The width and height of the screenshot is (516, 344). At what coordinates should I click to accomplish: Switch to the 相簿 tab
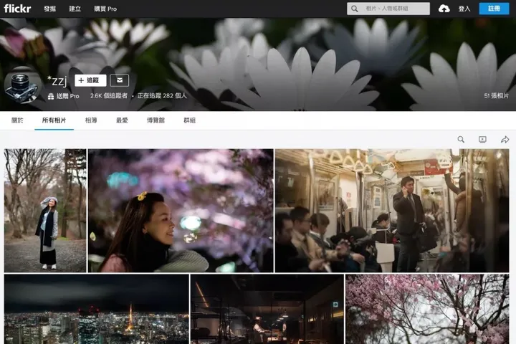pyautogui.click(x=91, y=120)
